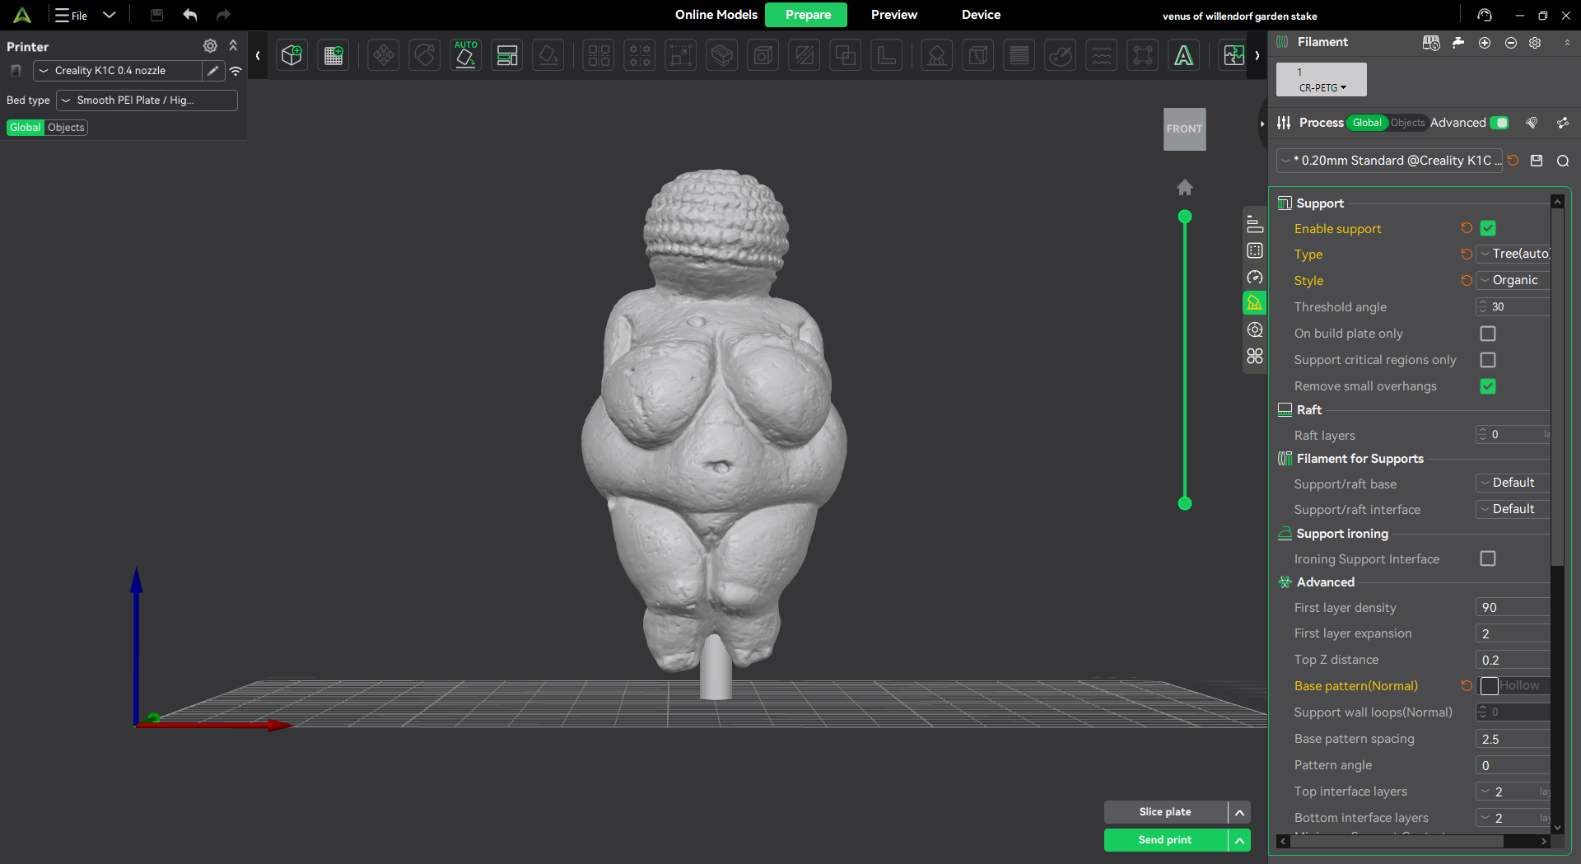Click the Quality category icon in side strip

1255,224
